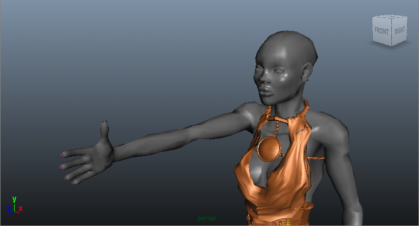
Task: Click the character's eye
Action: coord(279,72)
